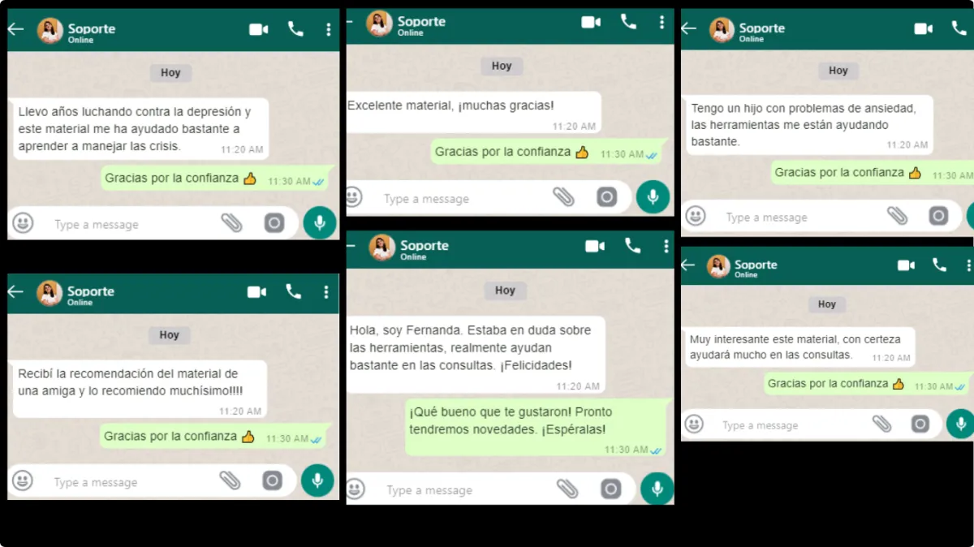The image size is (974, 547).
Task: Open three-dot menu in 'recomendación de una amiga' chat
Action: point(325,292)
